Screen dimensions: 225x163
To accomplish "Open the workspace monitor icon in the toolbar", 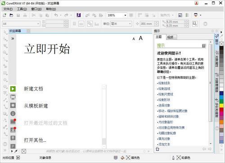I will click(196, 15).
